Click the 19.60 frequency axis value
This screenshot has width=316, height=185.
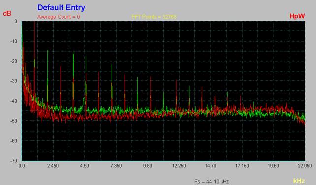pos(273,166)
